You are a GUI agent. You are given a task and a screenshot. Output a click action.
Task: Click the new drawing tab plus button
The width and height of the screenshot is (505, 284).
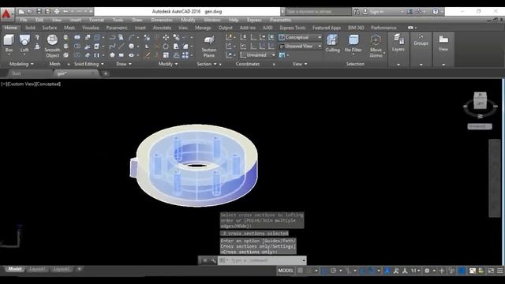(105, 73)
